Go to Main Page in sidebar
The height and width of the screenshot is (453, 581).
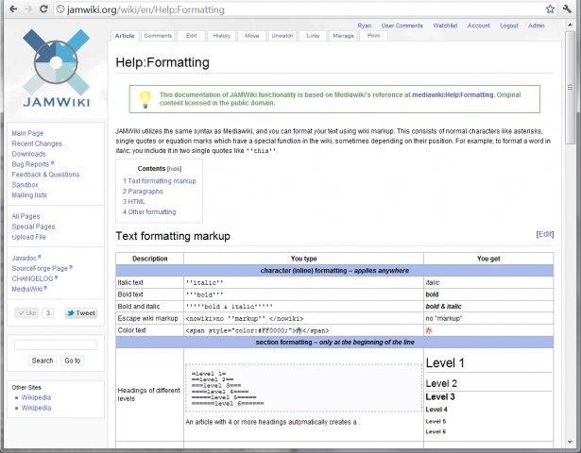[x=27, y=133]
